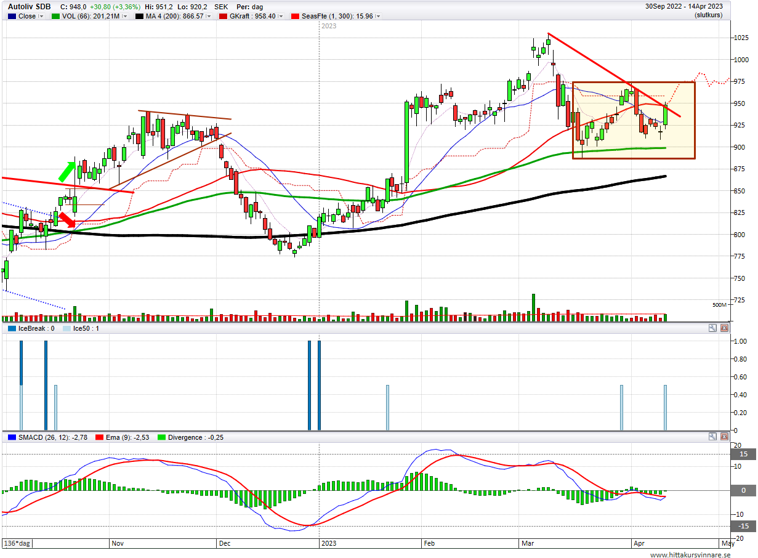Image resolution: width=758 pixels, height=558 pixels.
Task: Open settings wrench of the IceBreak panel
Action: coord(712,328)
